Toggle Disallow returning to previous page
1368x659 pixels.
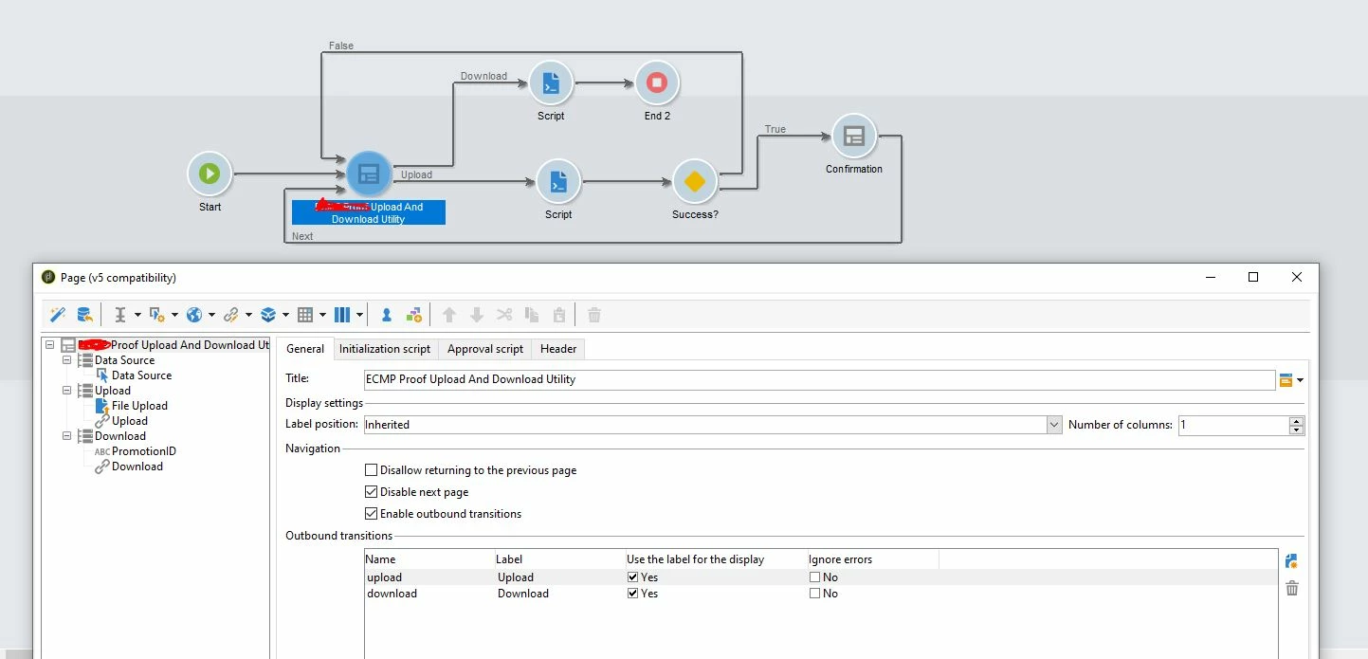tap(372, 470)
